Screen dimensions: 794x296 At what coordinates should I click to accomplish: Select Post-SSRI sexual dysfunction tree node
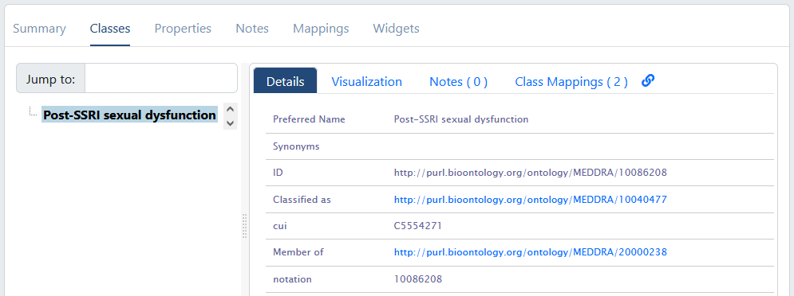tap(129, 115)
